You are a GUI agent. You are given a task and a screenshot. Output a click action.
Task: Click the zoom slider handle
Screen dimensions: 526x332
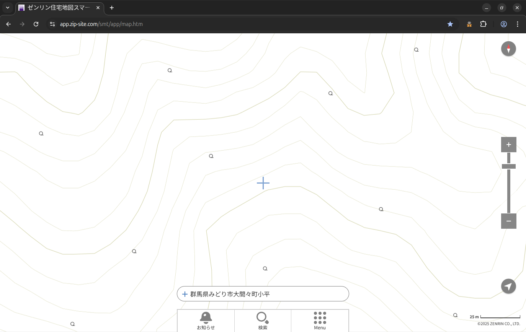tap(508, 166)
